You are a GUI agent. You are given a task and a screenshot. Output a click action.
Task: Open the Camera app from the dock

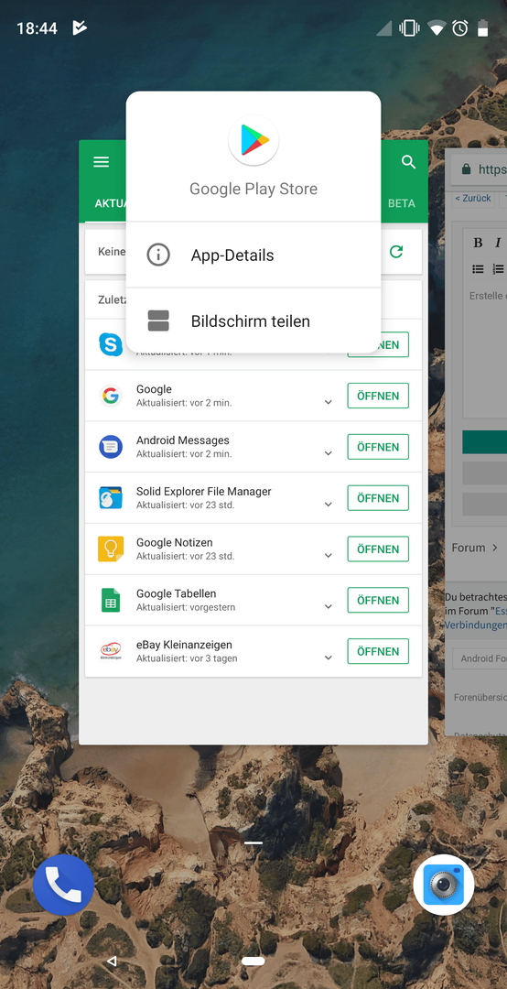443,885
